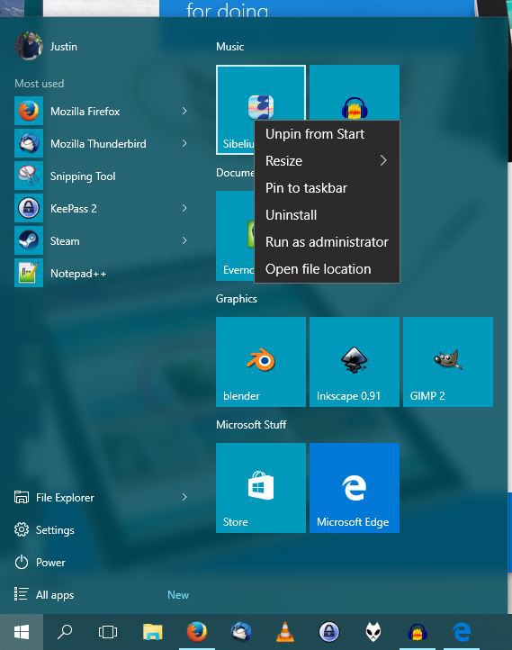The image size is (512, 650).
Task: Click the Microsoft Stuff group heading
Action: [251, 425]
